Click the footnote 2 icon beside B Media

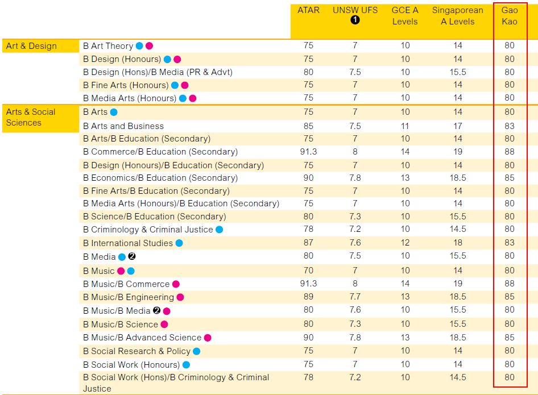[132, 256]
